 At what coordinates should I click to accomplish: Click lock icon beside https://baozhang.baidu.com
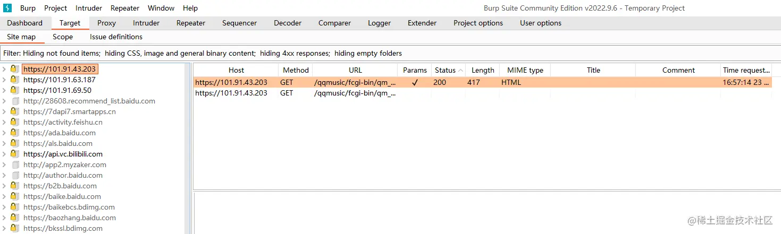tap(14, 218)
